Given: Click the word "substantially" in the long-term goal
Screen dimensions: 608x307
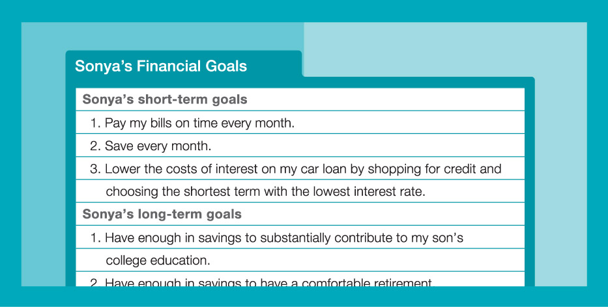Looking at the screenshot, I should tap(296, 237).
